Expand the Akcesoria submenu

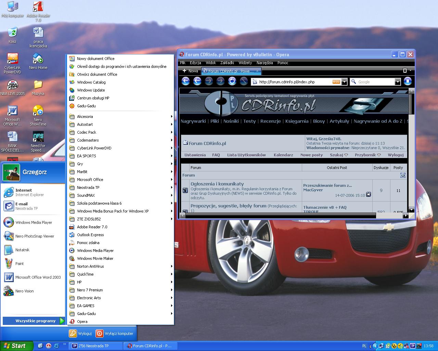pos(120,117)
